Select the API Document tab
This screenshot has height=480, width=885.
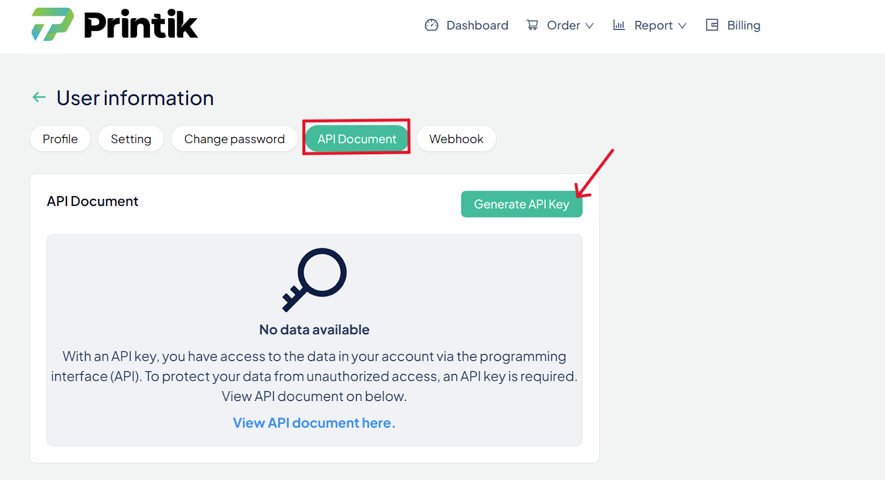pyautogui.click(x=357, y=139)
